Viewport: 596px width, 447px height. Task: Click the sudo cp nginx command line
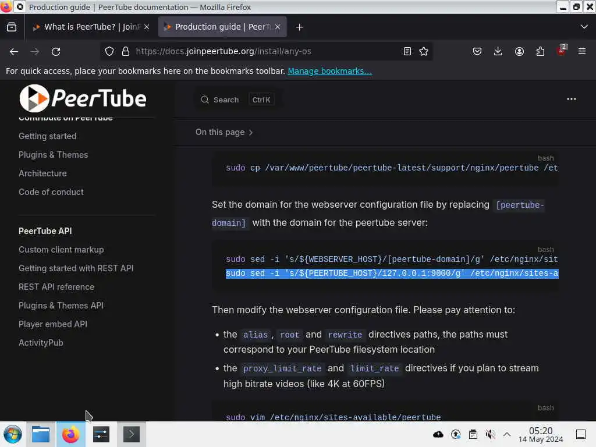pyautogui.click(x=392, y=168)
